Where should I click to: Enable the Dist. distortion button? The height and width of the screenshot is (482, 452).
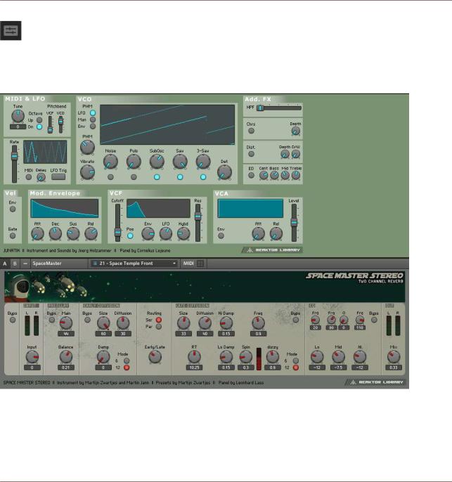coord(251,154)
